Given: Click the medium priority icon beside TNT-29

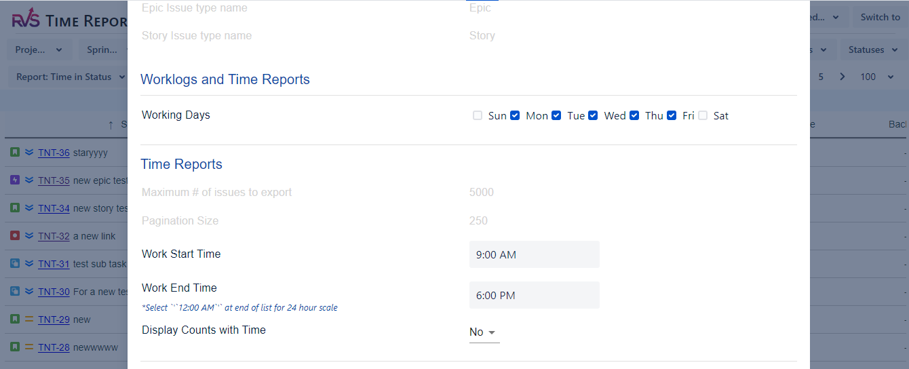Looking at the screenshot, I should point(29,319).
